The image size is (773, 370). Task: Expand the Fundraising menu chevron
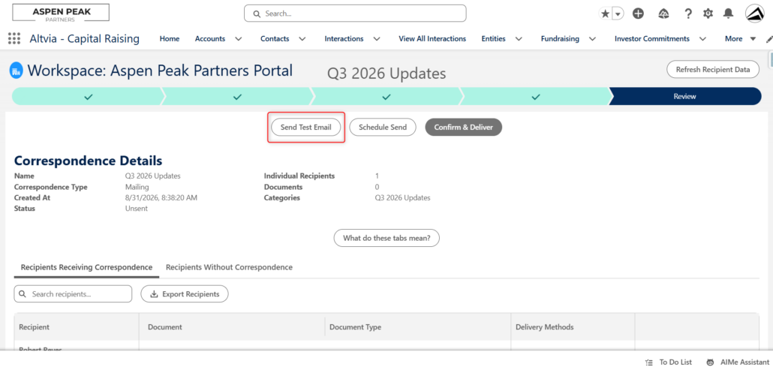click(592, 39)
